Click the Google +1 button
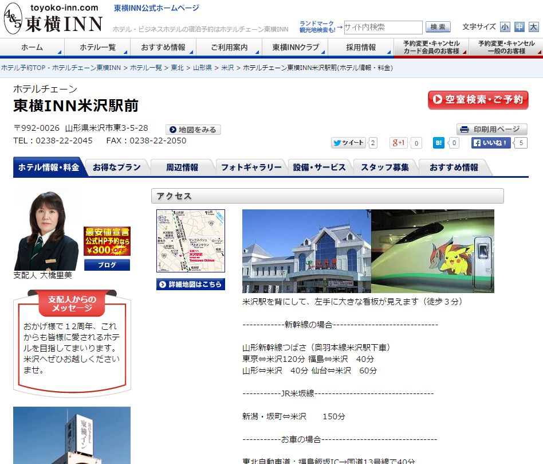543x464 pixels. click(399, 143)
